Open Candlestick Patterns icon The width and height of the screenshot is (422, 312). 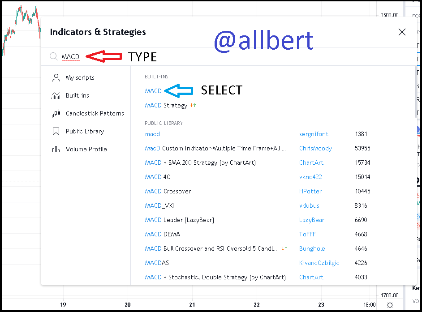point(56,114)
